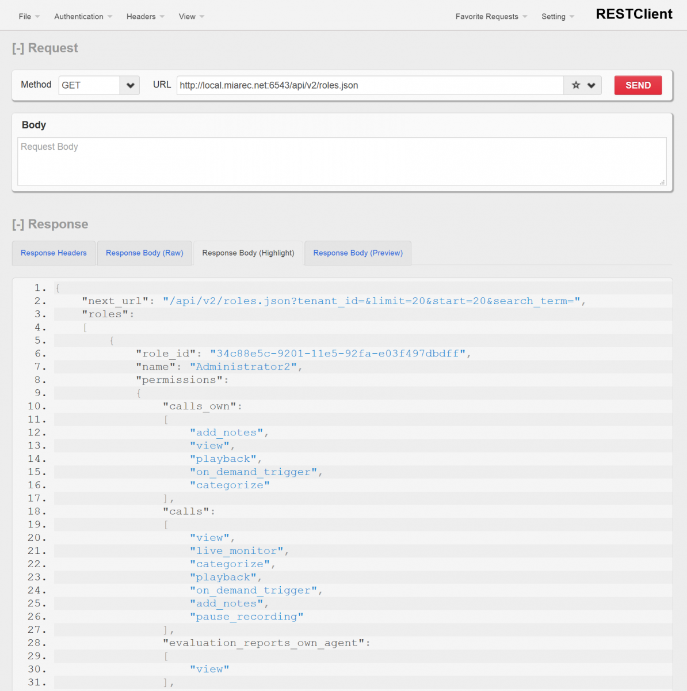
Task: Click the "role_id" key text
Action: click(x=166, y=354)
